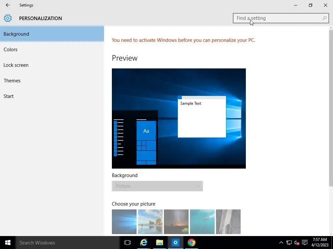333x249 pixels.
Task: Switch to the Colors section
Action: pyautogui.click(x=52, y=50)
